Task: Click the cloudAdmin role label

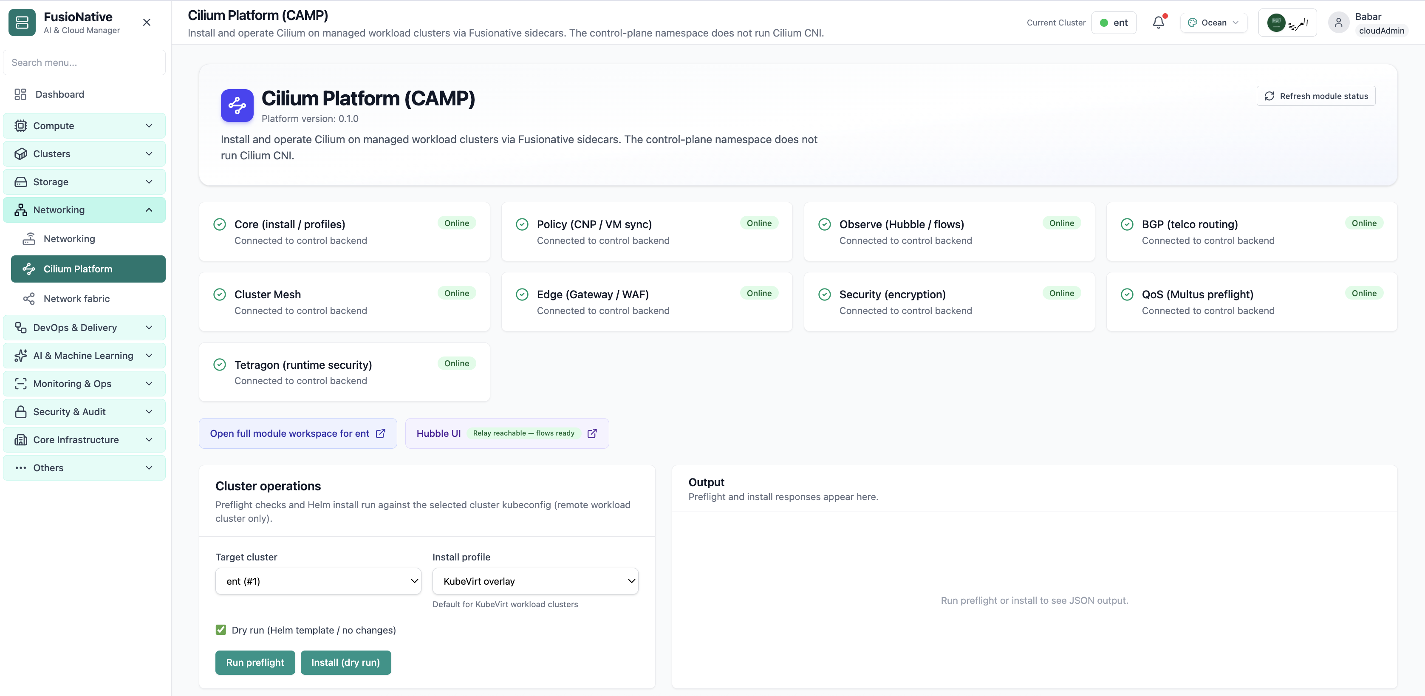Action: (x=1381, y=31)
